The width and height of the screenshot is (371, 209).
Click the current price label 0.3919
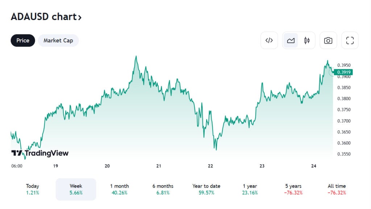[x=343, y=72]
